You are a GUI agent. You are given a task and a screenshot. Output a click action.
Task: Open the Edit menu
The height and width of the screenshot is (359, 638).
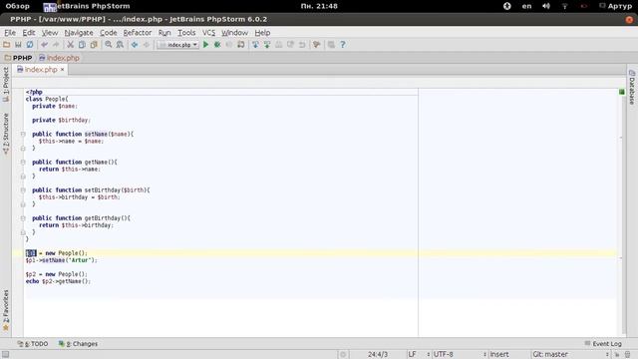point(29,33)
